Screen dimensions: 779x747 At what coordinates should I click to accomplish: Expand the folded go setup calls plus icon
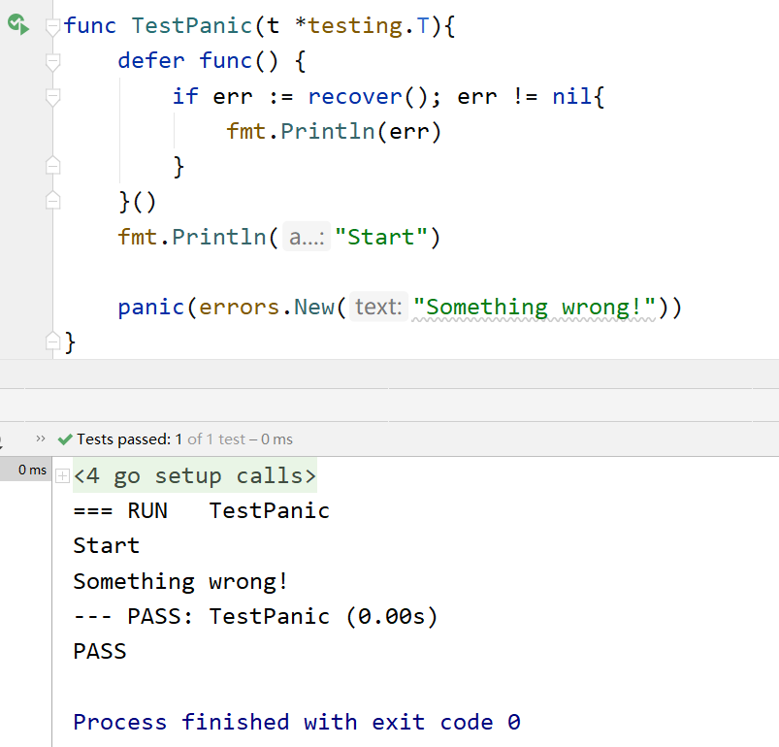coord(62,476)
